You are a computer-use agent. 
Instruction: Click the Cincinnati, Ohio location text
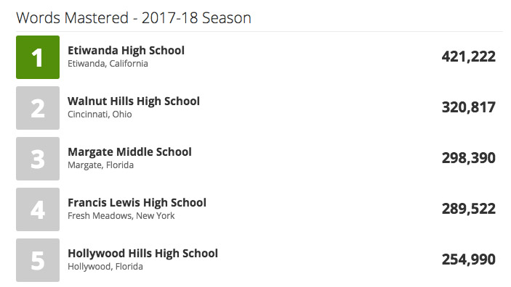point(100,115)
